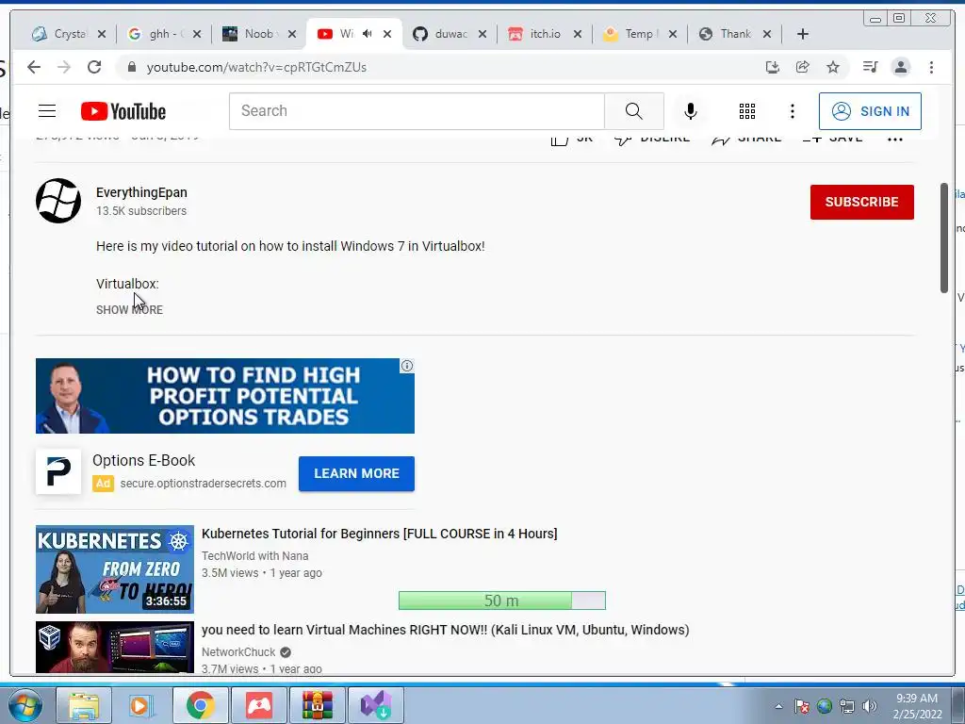The image size is (965, 724).
Task: Click the Options E-Book ad title
Action: click(143, 460)
